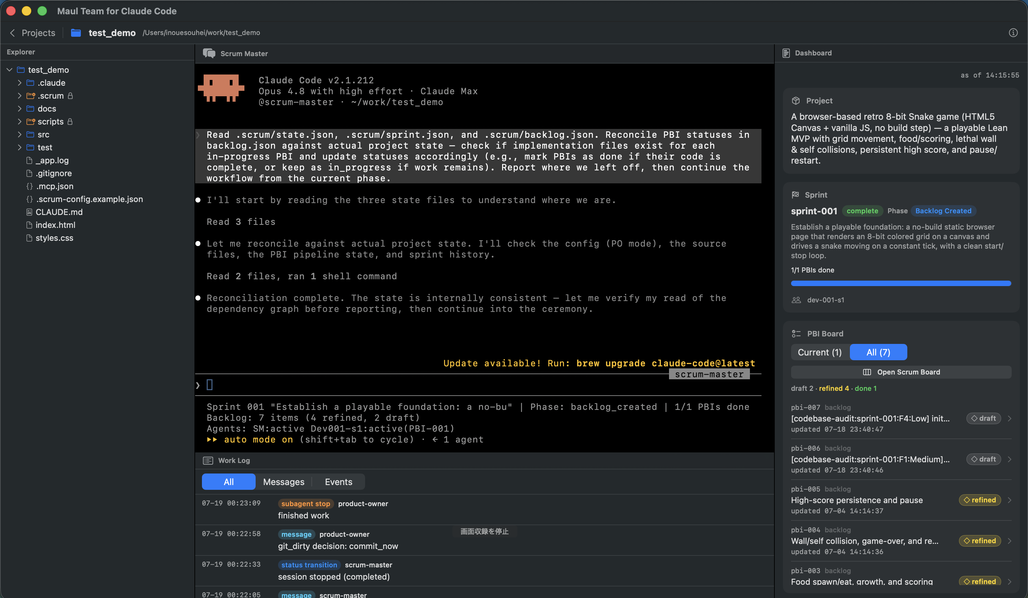The width and height of the screenshot is (1028, 598).
Task: Collapse the test_demo root folder
Action: 10,70
